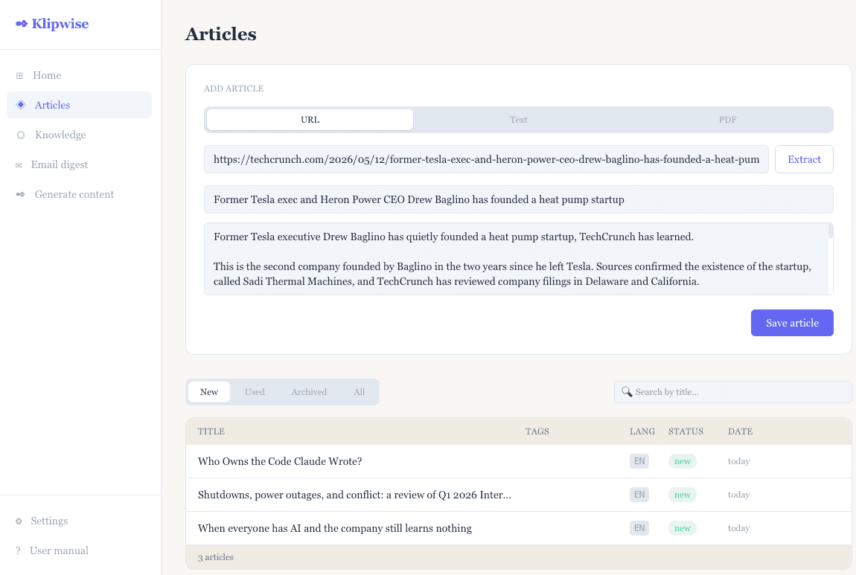Image resolution: width=856 pixels, height=575 pixels.
Task: Click EN badge on 'When everyone has AI' row
Action: [x=639, y=528]
